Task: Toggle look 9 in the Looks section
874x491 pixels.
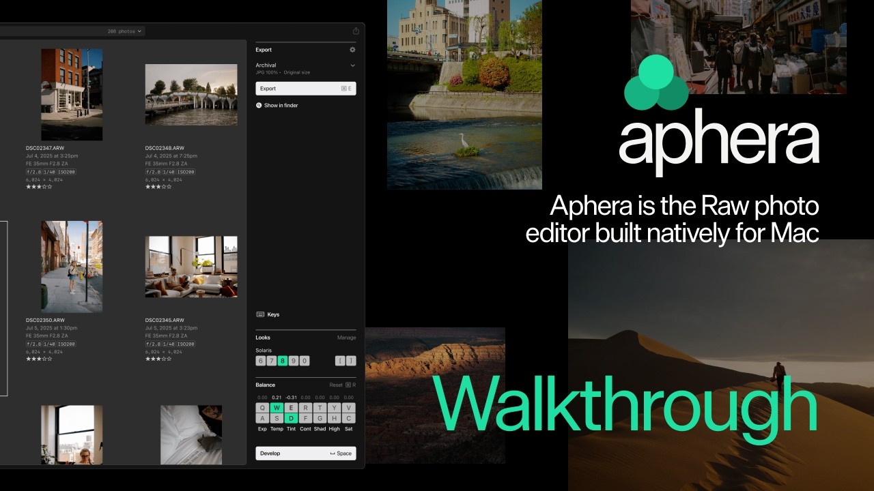Action: 294,361
